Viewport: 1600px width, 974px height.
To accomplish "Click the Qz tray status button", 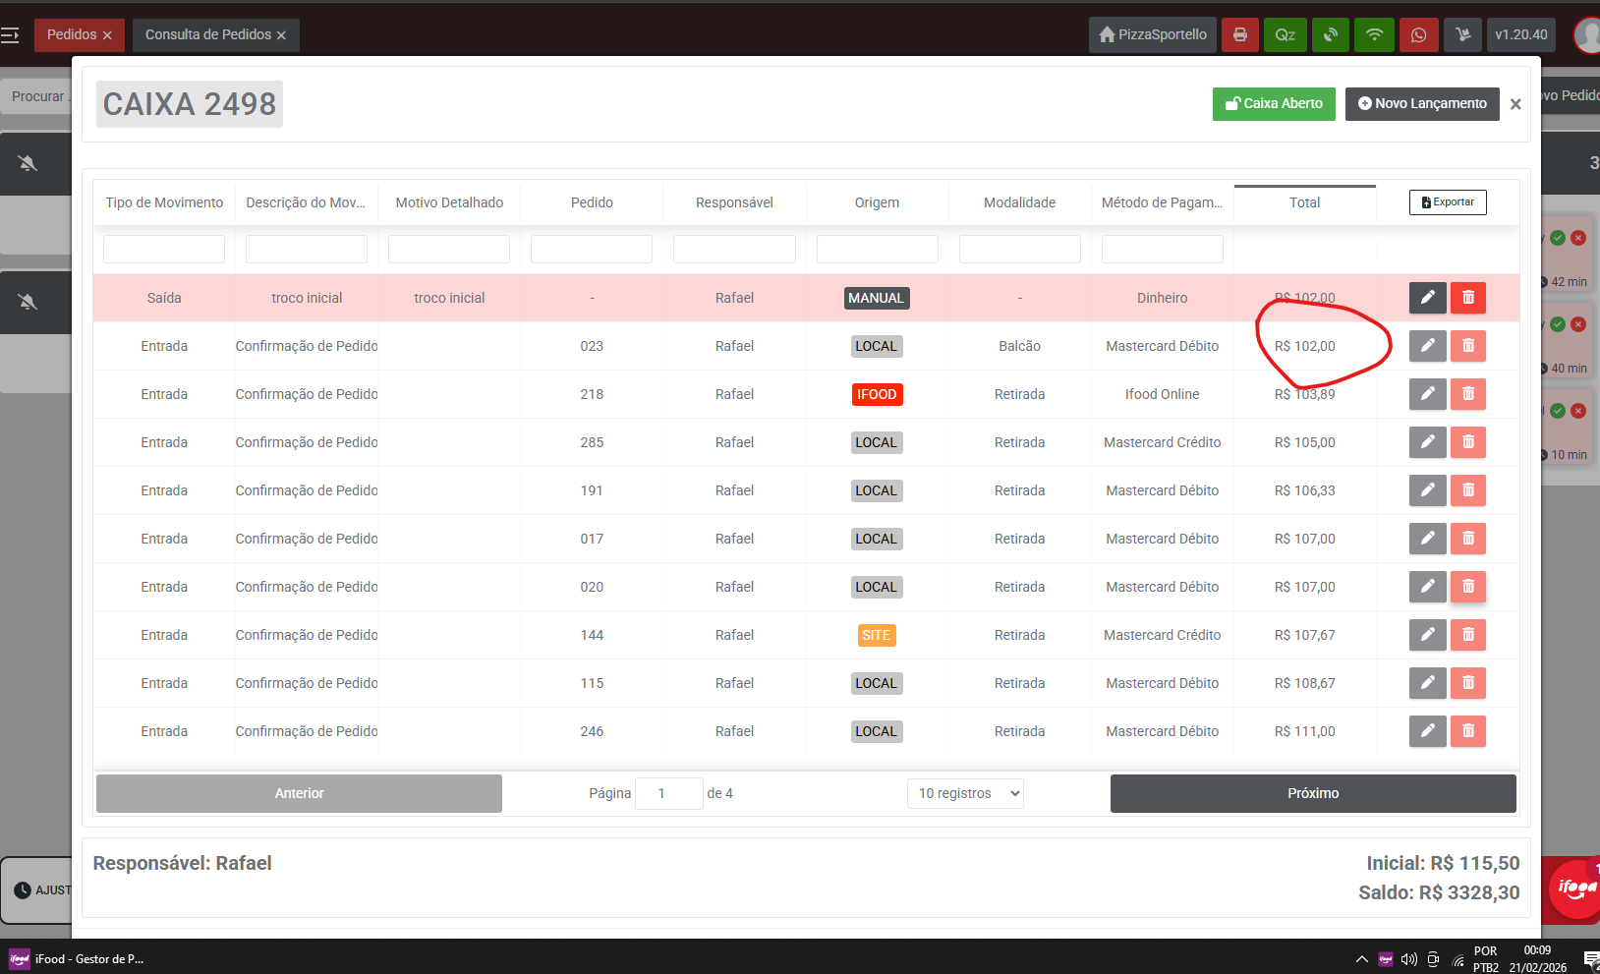I will tap(1285, 34).
